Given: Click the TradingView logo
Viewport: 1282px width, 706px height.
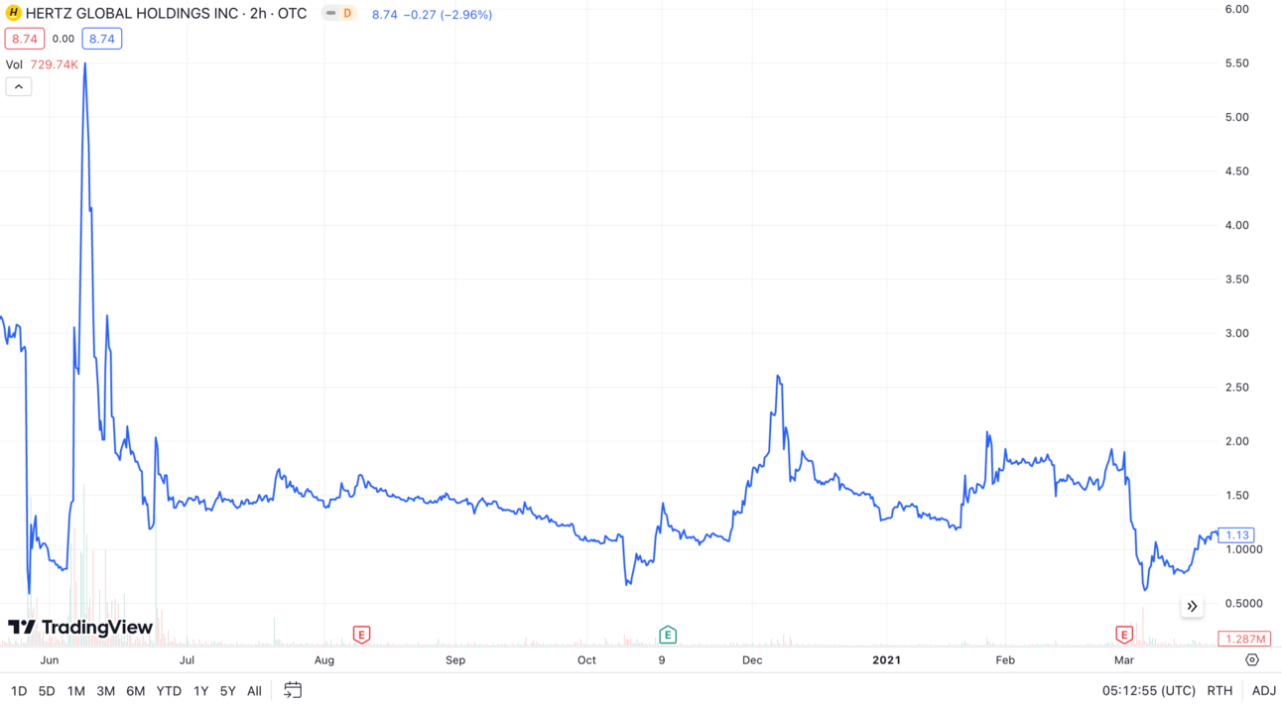Looking at the screenshot, I should [80, 627].
